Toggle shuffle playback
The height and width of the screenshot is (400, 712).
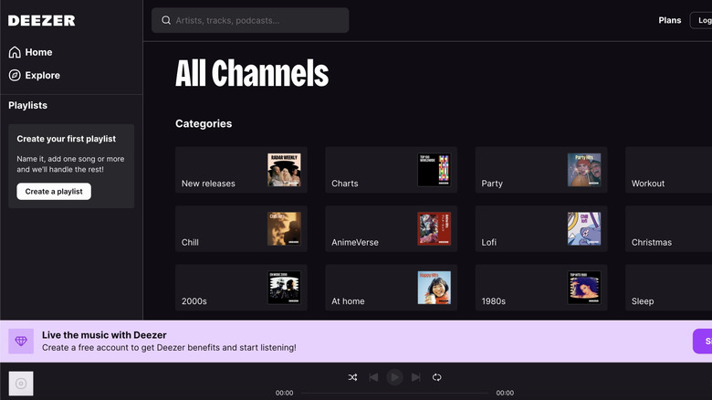pos(353,377)
